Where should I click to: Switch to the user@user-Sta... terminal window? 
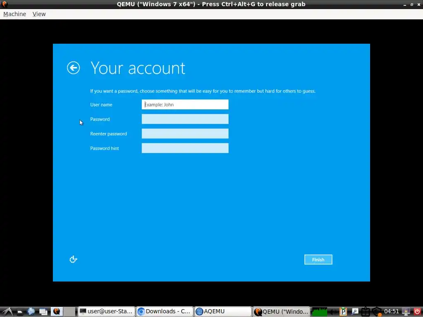coord(107,312)
